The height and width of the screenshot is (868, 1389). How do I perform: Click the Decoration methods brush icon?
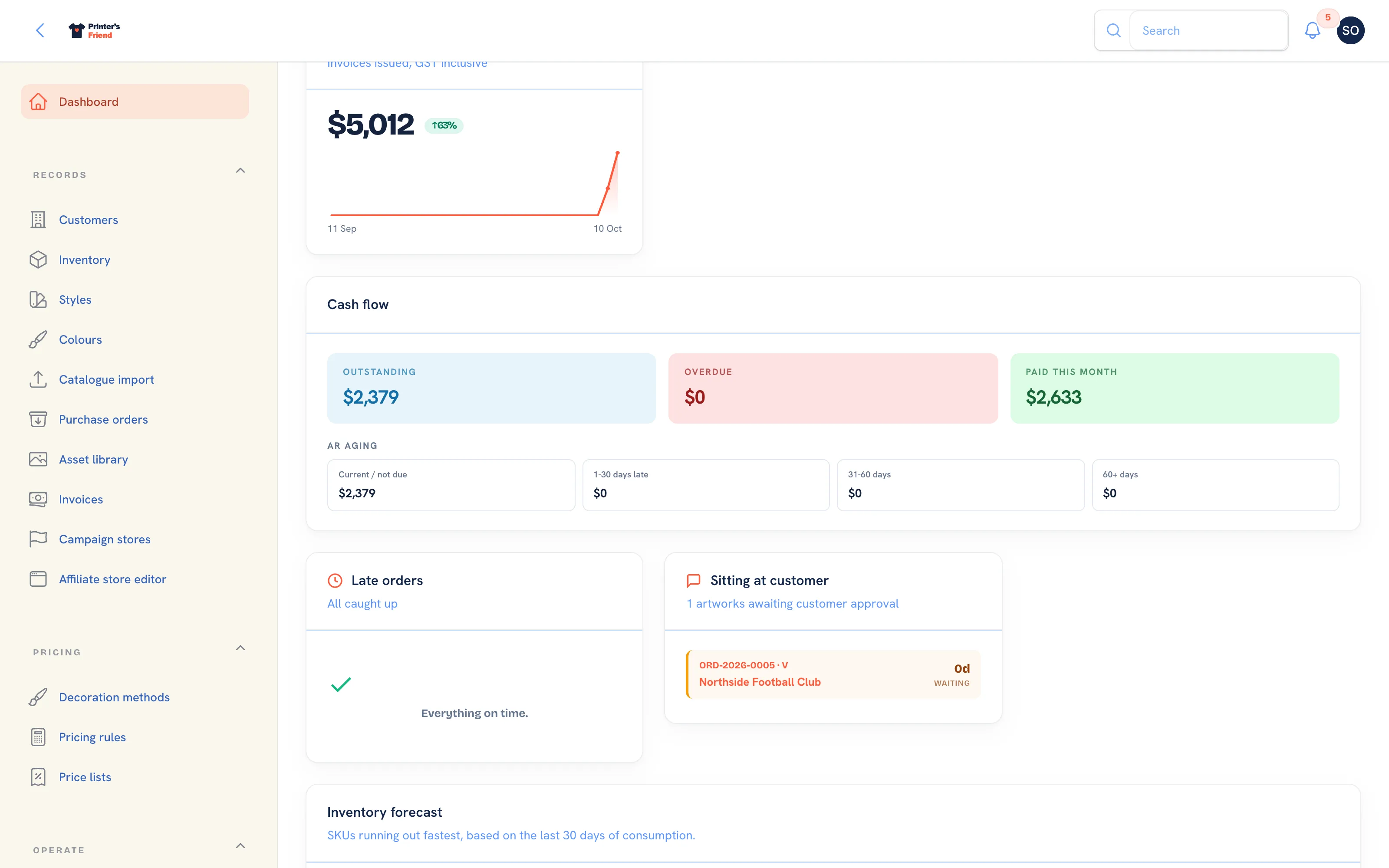pyautogui.click(x=38, y=697)
